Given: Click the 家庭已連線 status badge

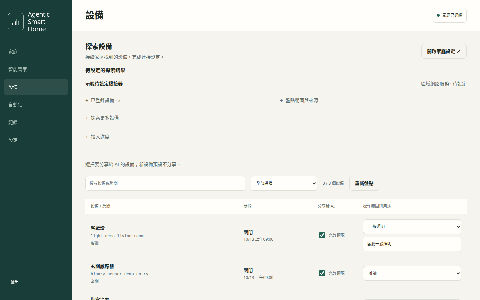Looking at the screenshot, I should click(x=449, y=15).
